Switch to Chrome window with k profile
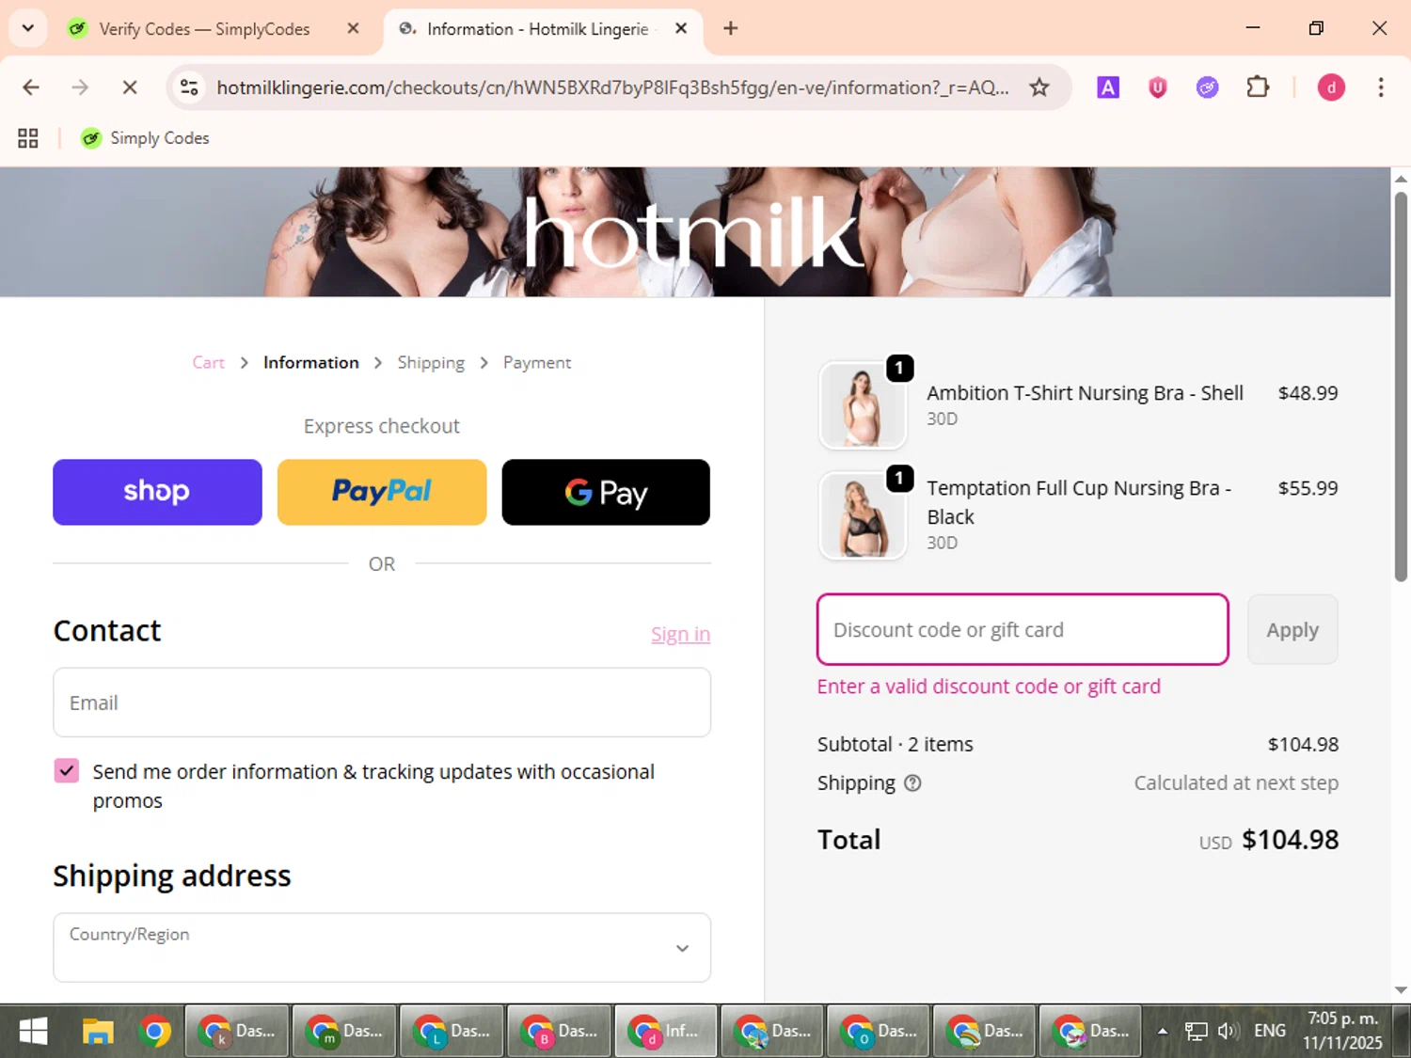The height and width of the screenshot is (1058, 1411). (236, 1032)
